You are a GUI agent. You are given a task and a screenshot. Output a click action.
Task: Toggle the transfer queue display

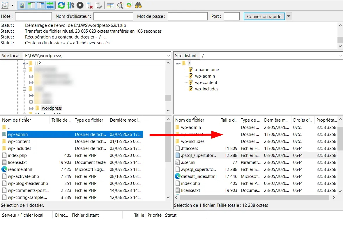[x=50, y=5]
